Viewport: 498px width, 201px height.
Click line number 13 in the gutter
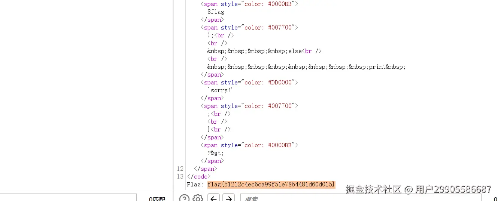tap(180, 177)
